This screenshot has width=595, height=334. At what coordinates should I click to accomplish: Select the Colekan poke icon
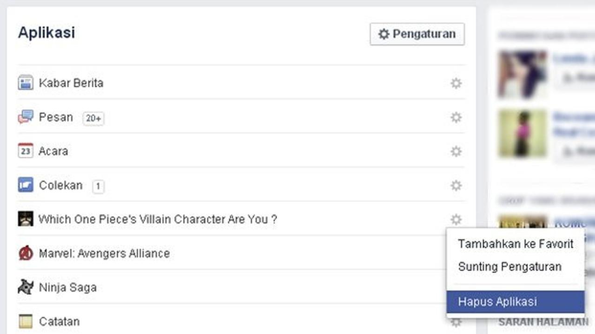coord(26,185)
